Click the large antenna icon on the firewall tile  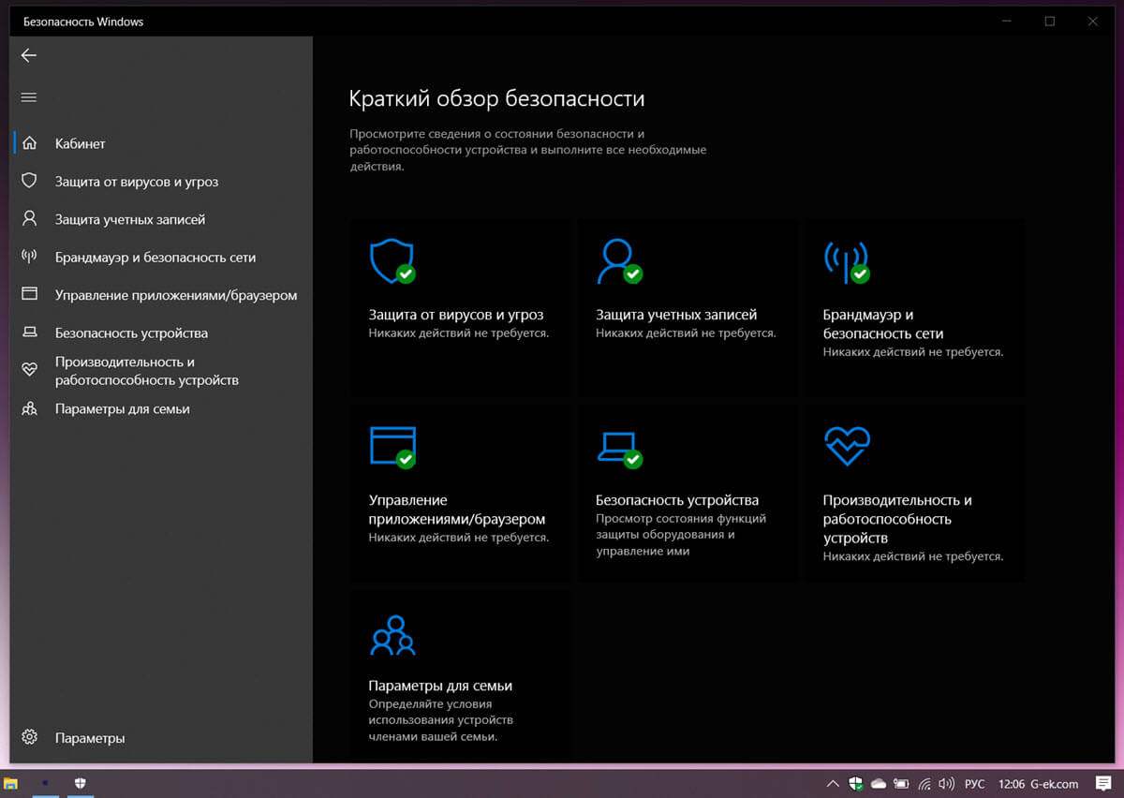click(846, 261)
